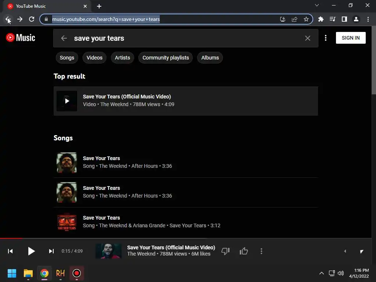The width and height of the screenshot is (376, 282).
Task: Open File Explorer from the taskbar
Action: 28,273
